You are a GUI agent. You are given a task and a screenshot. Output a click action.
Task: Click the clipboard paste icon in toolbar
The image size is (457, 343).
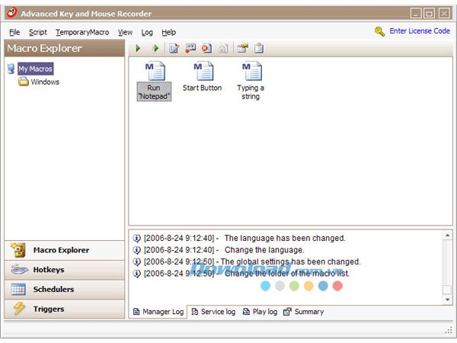point(259,48)
